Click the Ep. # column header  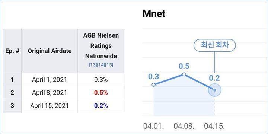[12, 51]
